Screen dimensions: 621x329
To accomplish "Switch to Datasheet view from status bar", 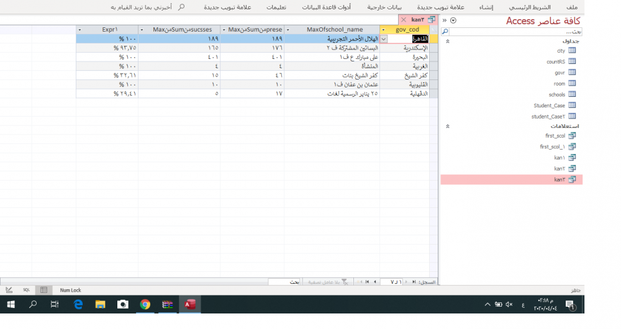I will click(43, 290).
